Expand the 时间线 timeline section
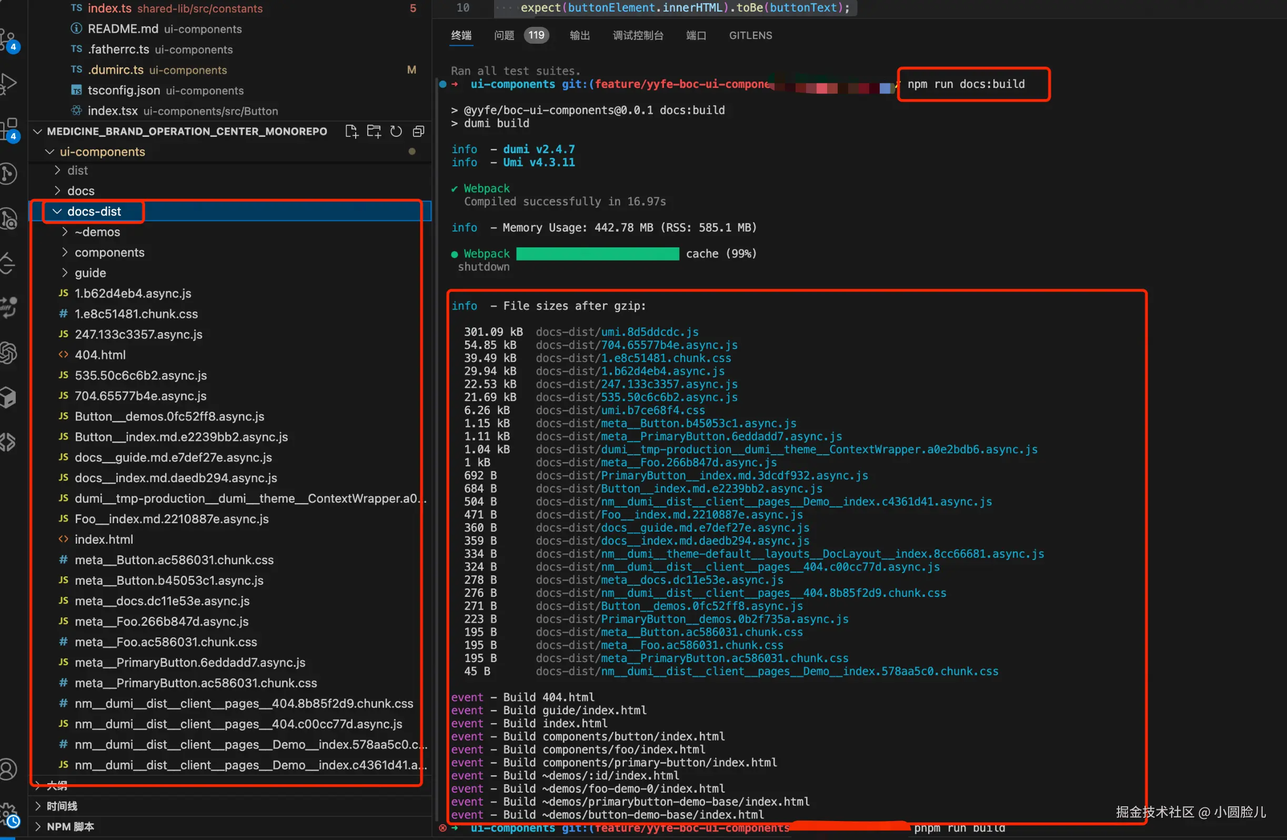Image resolution: width=1287 pixels, height=840 pixels. coord(62,806)
